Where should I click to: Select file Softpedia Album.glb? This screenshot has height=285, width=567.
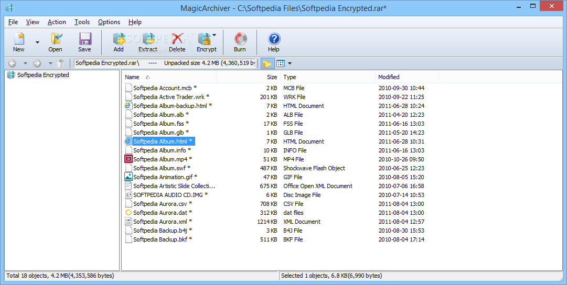[161, 133]
